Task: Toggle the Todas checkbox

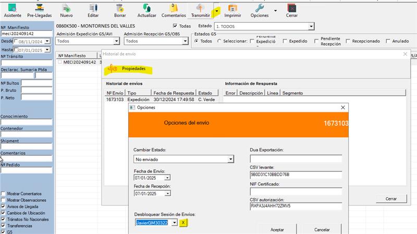Action: click(175, 26)
